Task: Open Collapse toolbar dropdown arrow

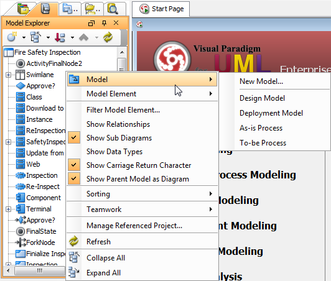Action: [48, 37]
